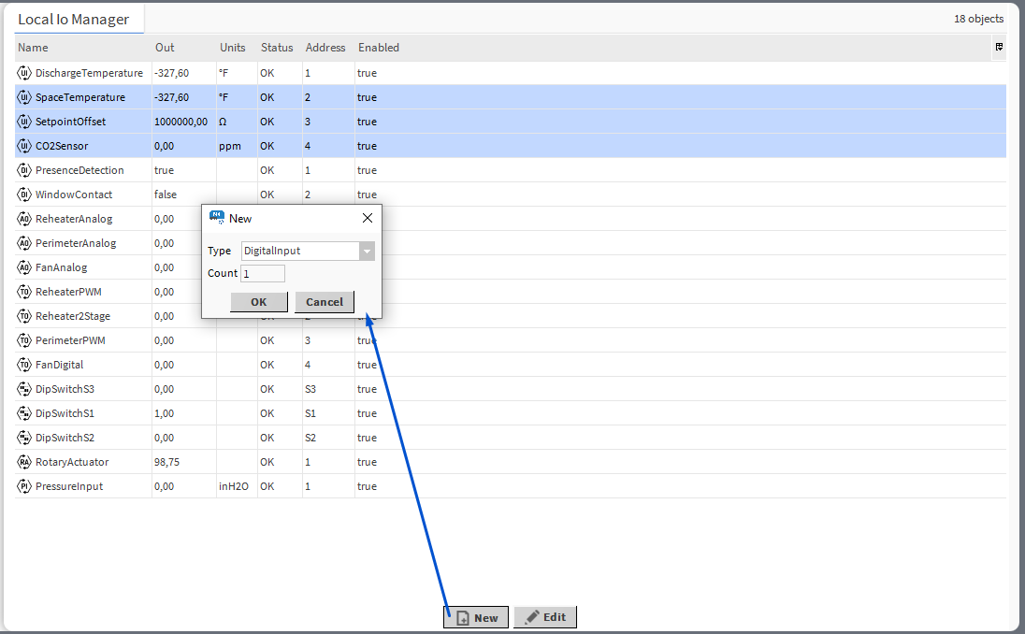Click the DischargeTemperature universal input icon
Screen dimensions: 1025x634
pos(24,73)
